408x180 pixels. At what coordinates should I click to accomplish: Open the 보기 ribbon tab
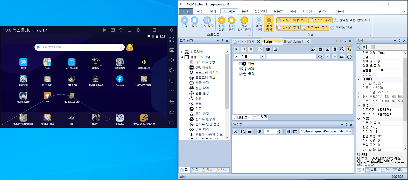[x=213, y=11]
